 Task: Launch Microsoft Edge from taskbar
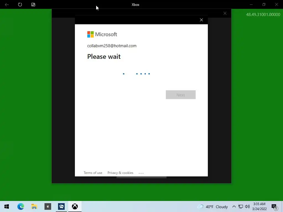[20, 206]
